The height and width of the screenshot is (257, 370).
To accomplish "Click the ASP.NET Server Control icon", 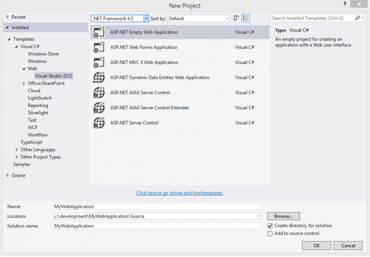I will click(99, 123).
